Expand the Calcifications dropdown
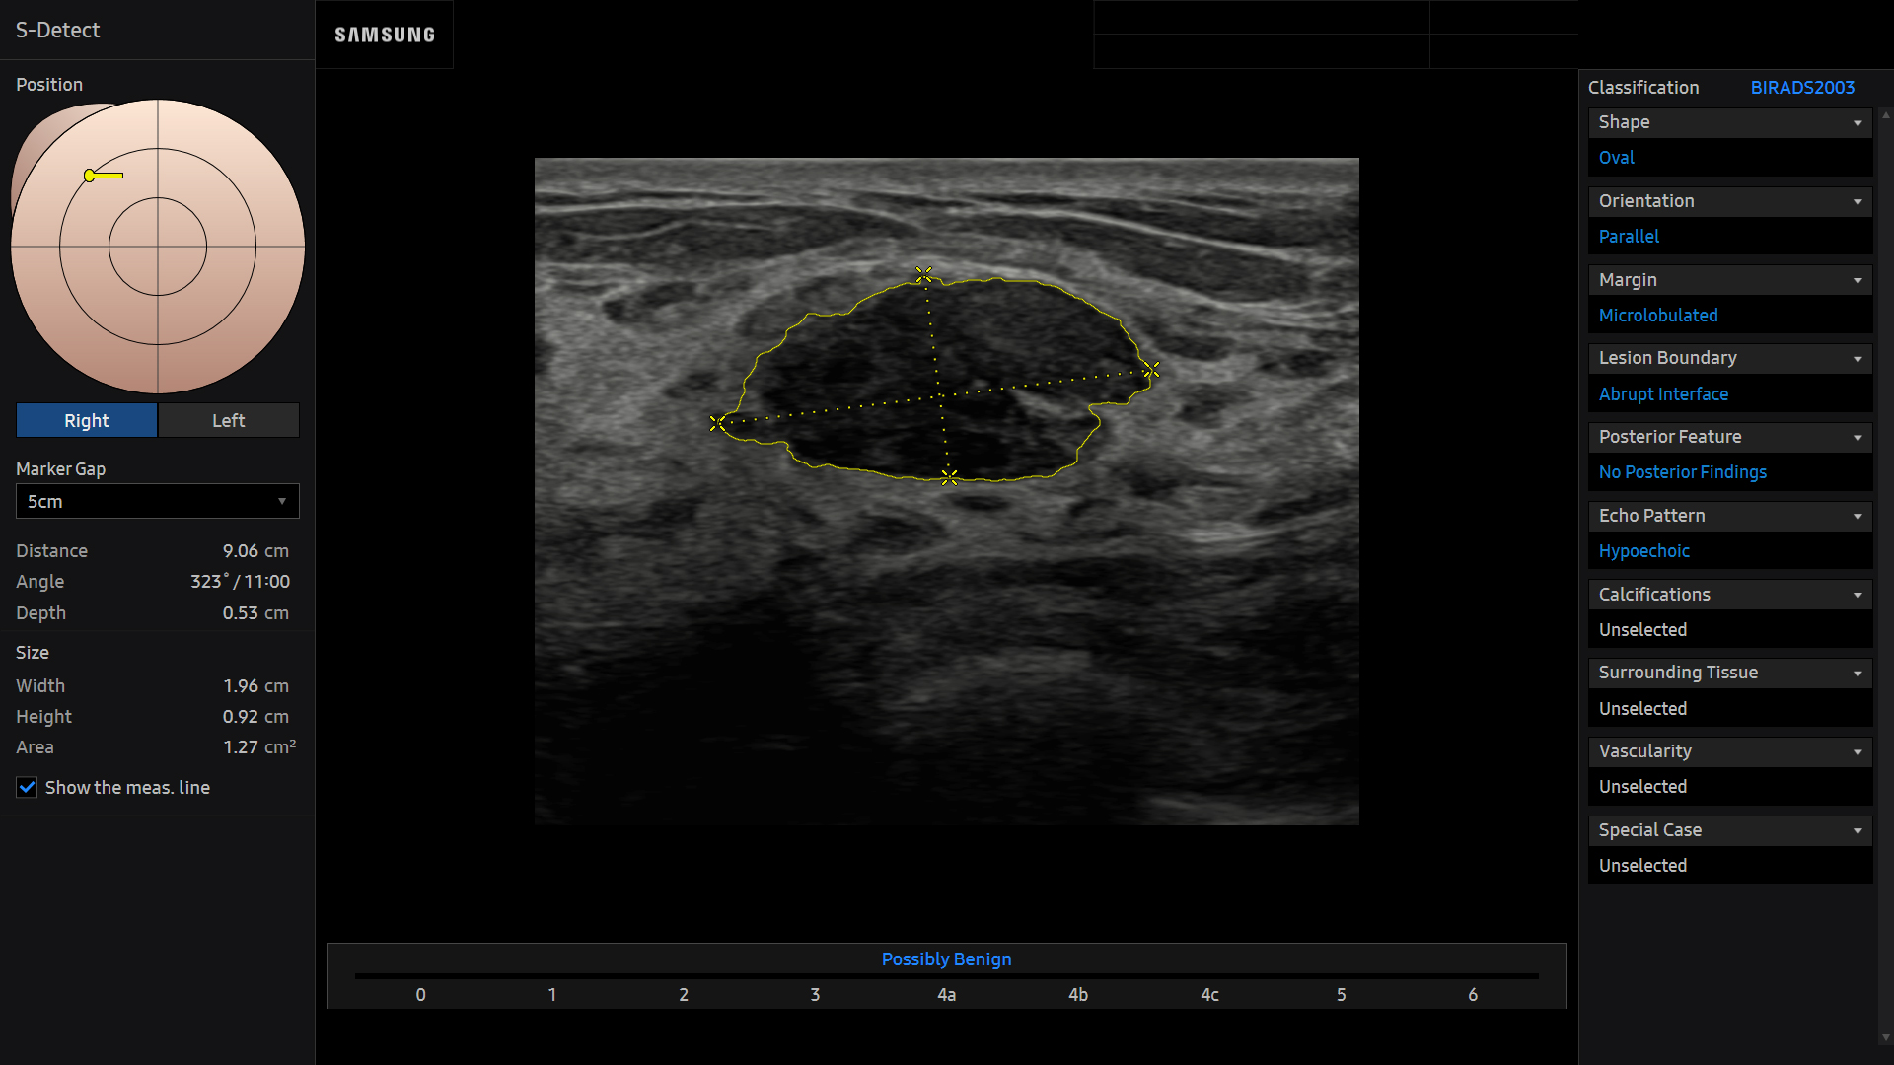 click(x=1730, y=595)
